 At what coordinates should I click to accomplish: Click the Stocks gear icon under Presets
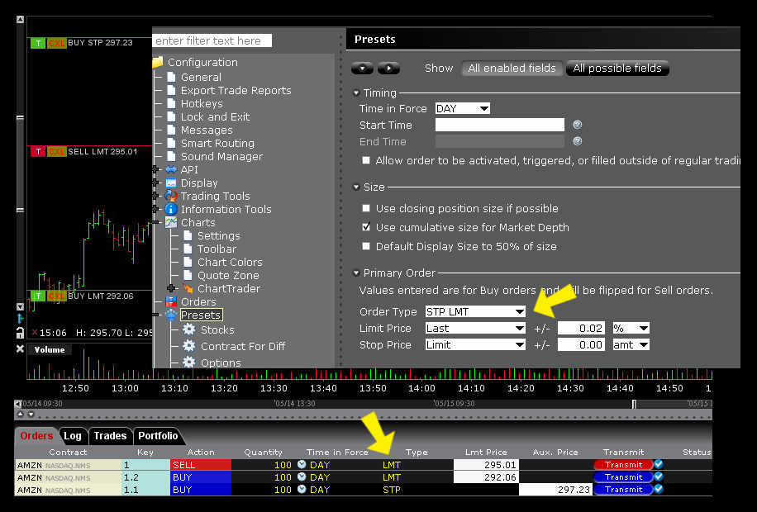click(x=188, y=329)
